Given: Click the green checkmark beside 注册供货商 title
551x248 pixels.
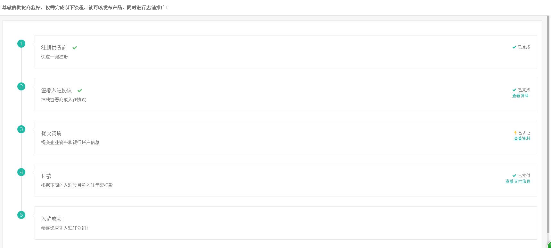Looking at the screenshot, I should pos(75,48).
